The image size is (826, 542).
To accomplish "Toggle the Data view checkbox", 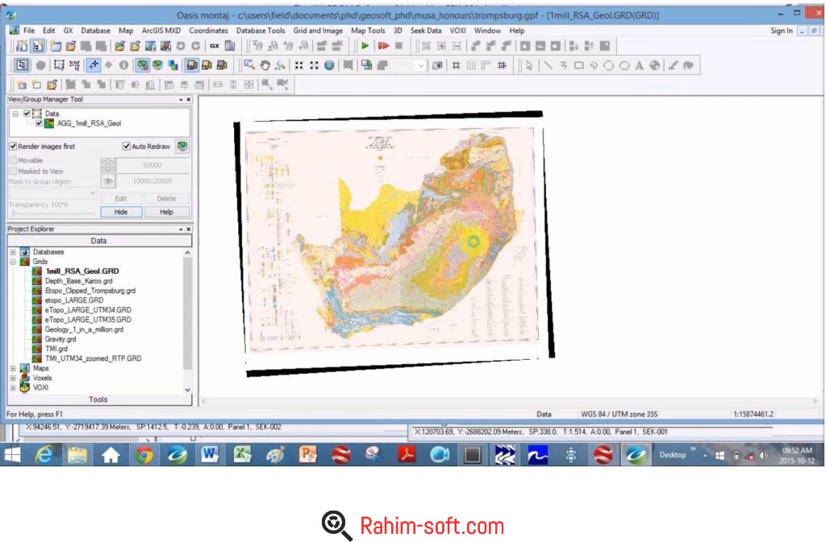I will (x=27, y=114).
